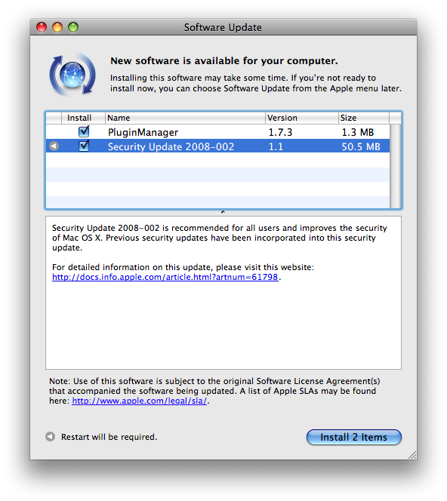
Task: Click restart-required icon on Security Update row
Action: 54,146
